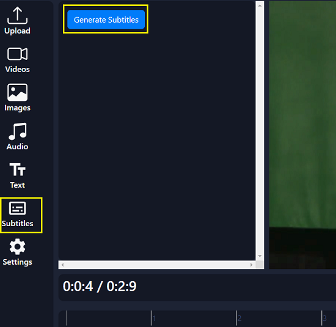Click the panel scrollbar up arrow
Image resolution: width=336 pixels, height=327 pixels.
click(260, 6)
